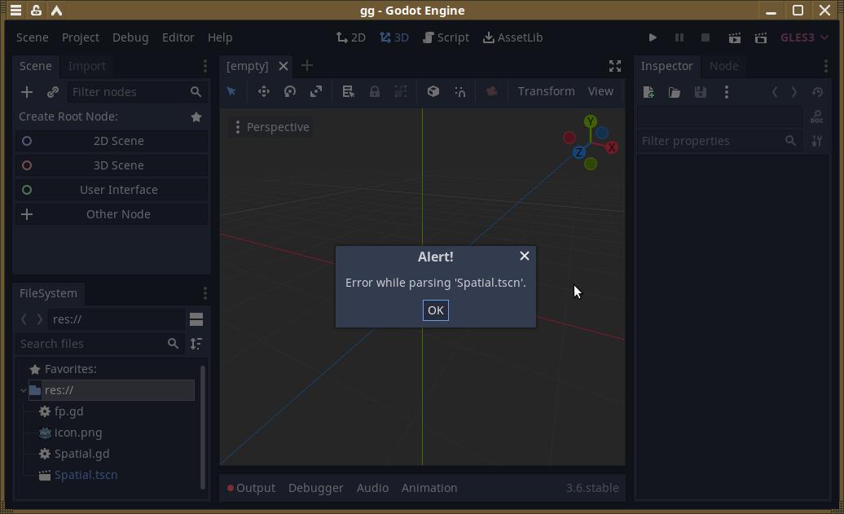Choose Select Mode tool
Image resolution: width=844 pixels, height=514 pixels.
[232, 91]
